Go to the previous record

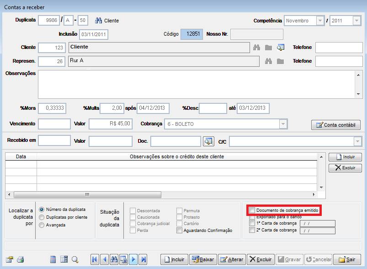104,259
